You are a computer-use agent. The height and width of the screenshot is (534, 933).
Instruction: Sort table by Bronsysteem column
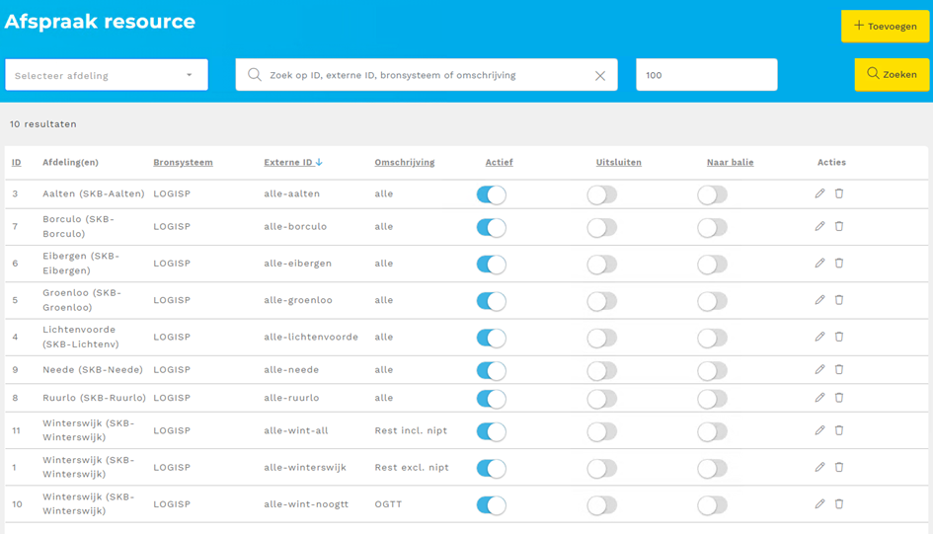click(x=183, y=162)
